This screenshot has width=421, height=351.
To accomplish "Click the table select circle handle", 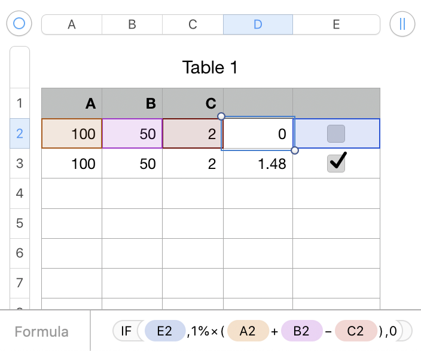I will [19, 24].
